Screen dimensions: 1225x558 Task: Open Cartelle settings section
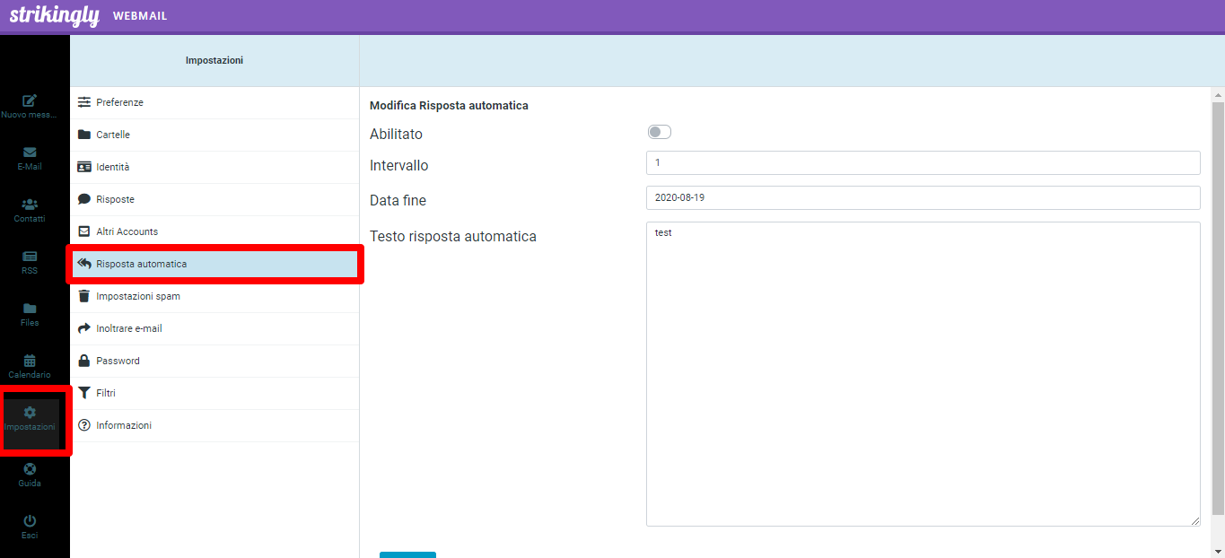click(x=214, y=135)
